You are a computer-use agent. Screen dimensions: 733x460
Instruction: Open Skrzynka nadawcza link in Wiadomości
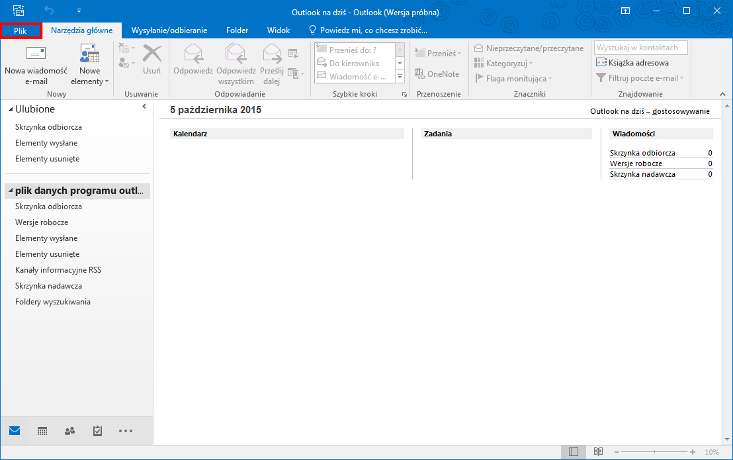point(642,174)
